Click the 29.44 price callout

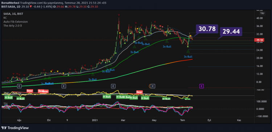point(231,31)
